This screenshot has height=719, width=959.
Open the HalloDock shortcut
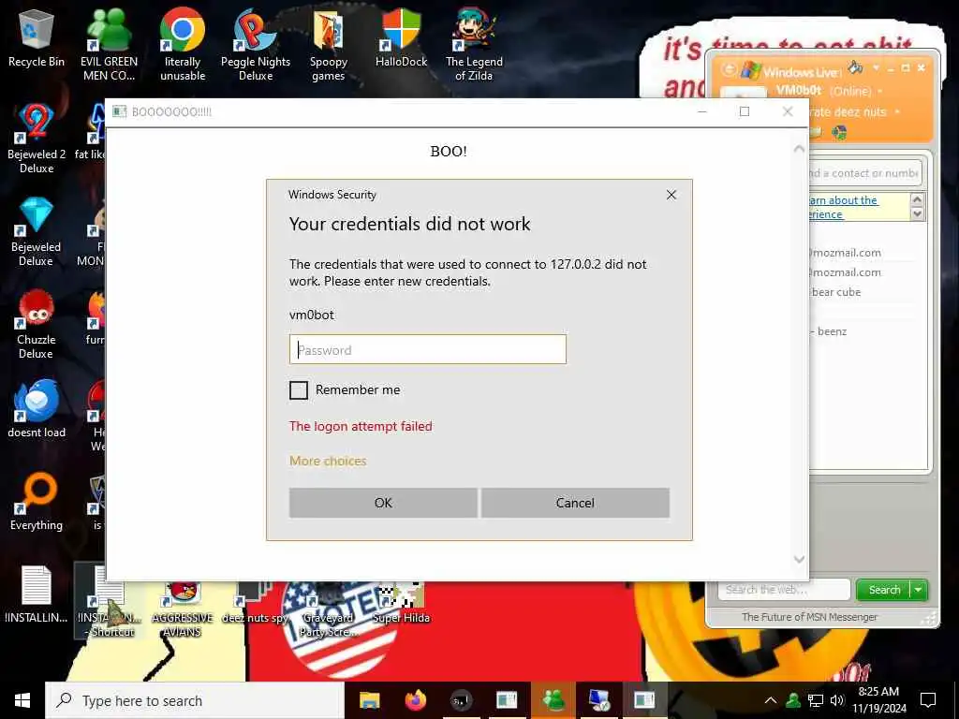(401, 37)
